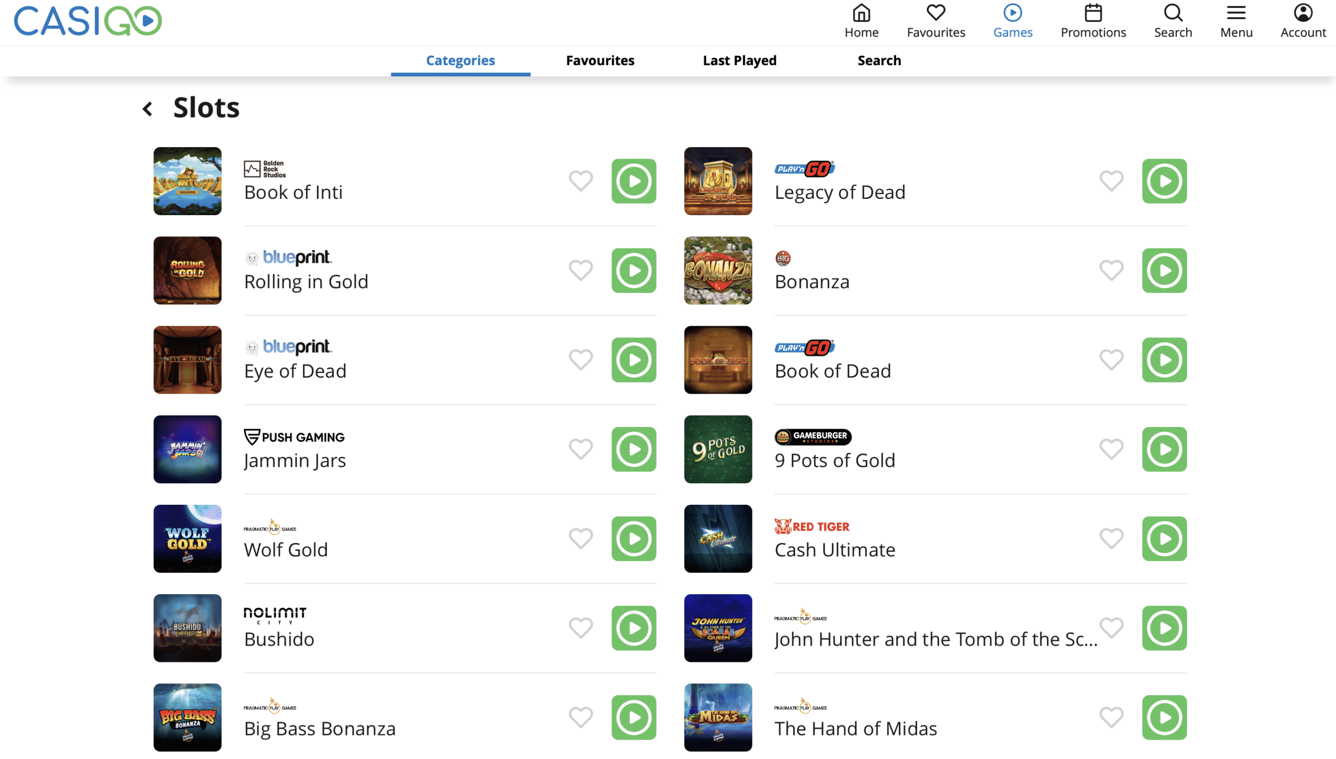Mark Big Bass Bonanza as favourite
The height and width of the screenshot is (759, 1336).
click(580, 717)
